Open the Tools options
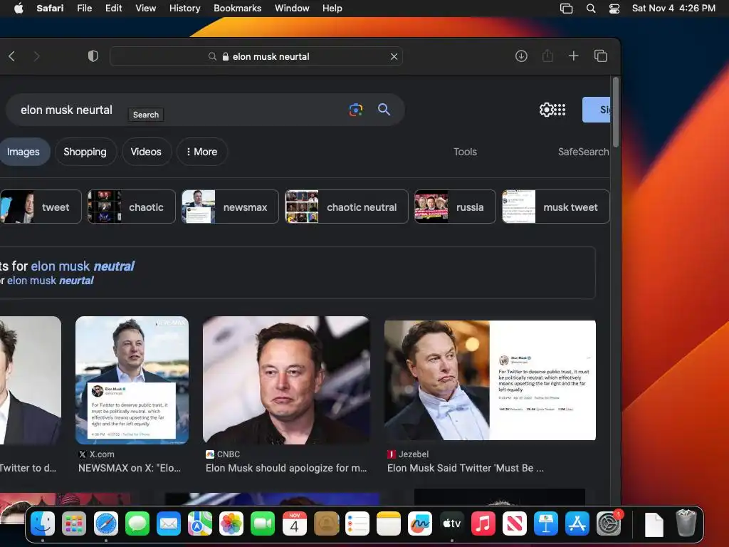Screen dimensions: 729x547 (x=465, y=152)
